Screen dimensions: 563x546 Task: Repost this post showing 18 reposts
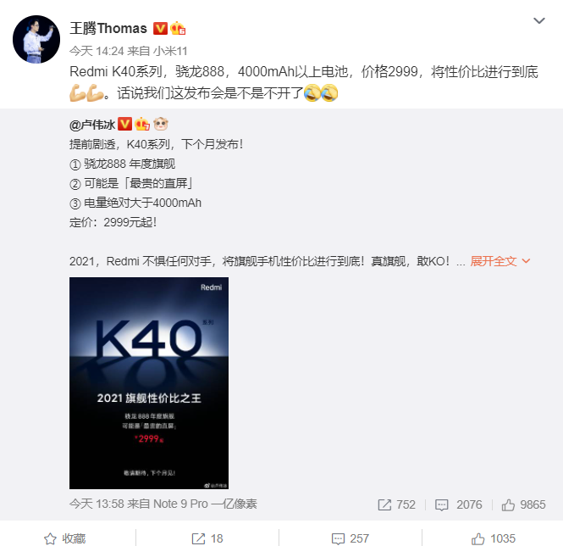click(x=207, y=538)
